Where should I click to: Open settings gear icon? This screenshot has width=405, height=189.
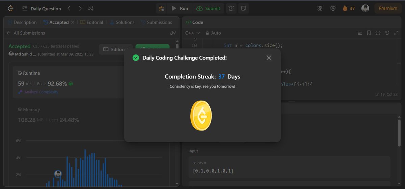[x=333, y=8]
